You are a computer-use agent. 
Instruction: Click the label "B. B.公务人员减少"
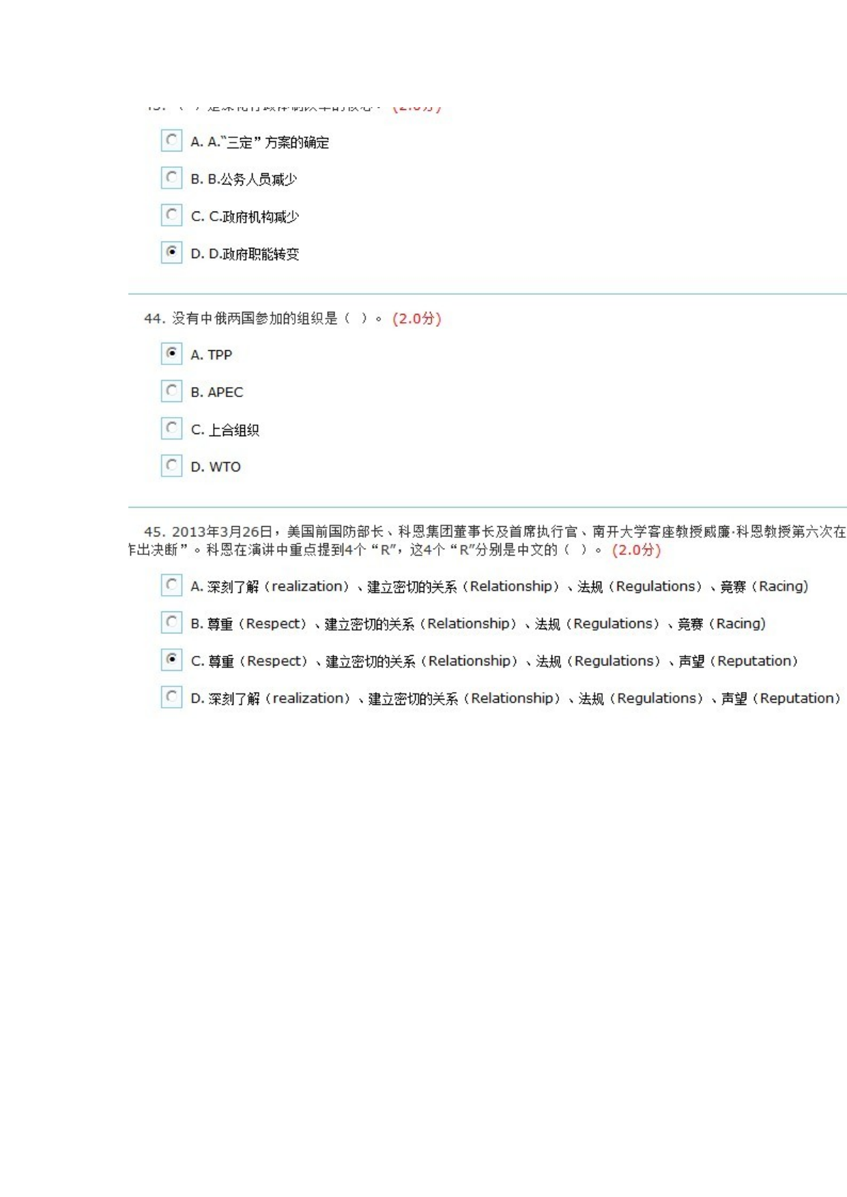pos(244,179)
